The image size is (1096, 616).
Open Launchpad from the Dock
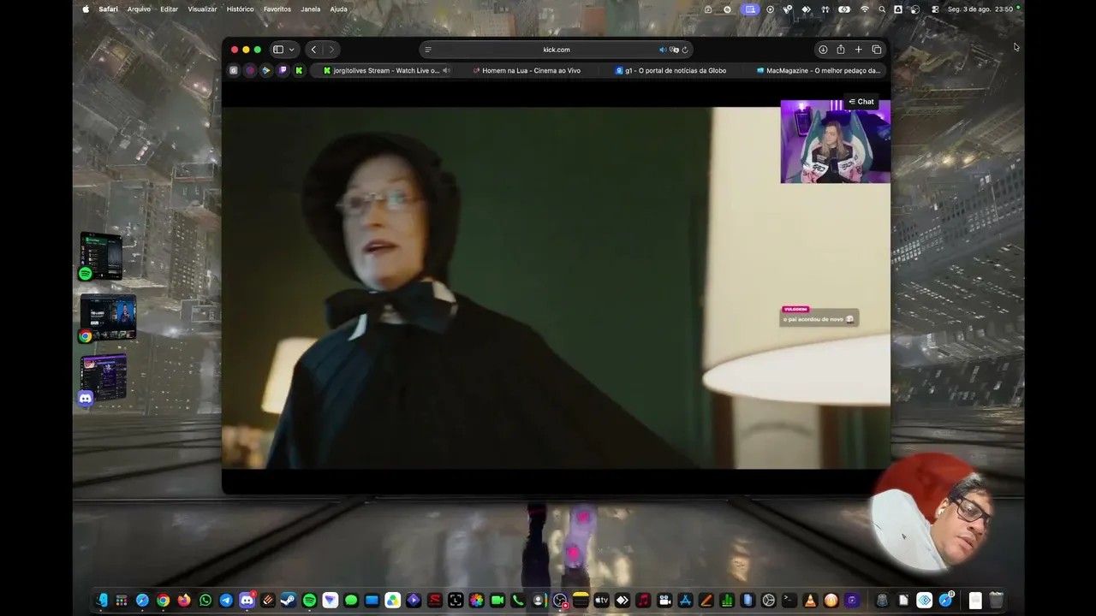pos(122,601)
